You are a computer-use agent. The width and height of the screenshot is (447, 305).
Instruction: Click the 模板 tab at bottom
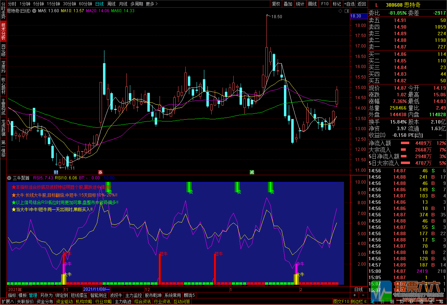click(22, 295)
